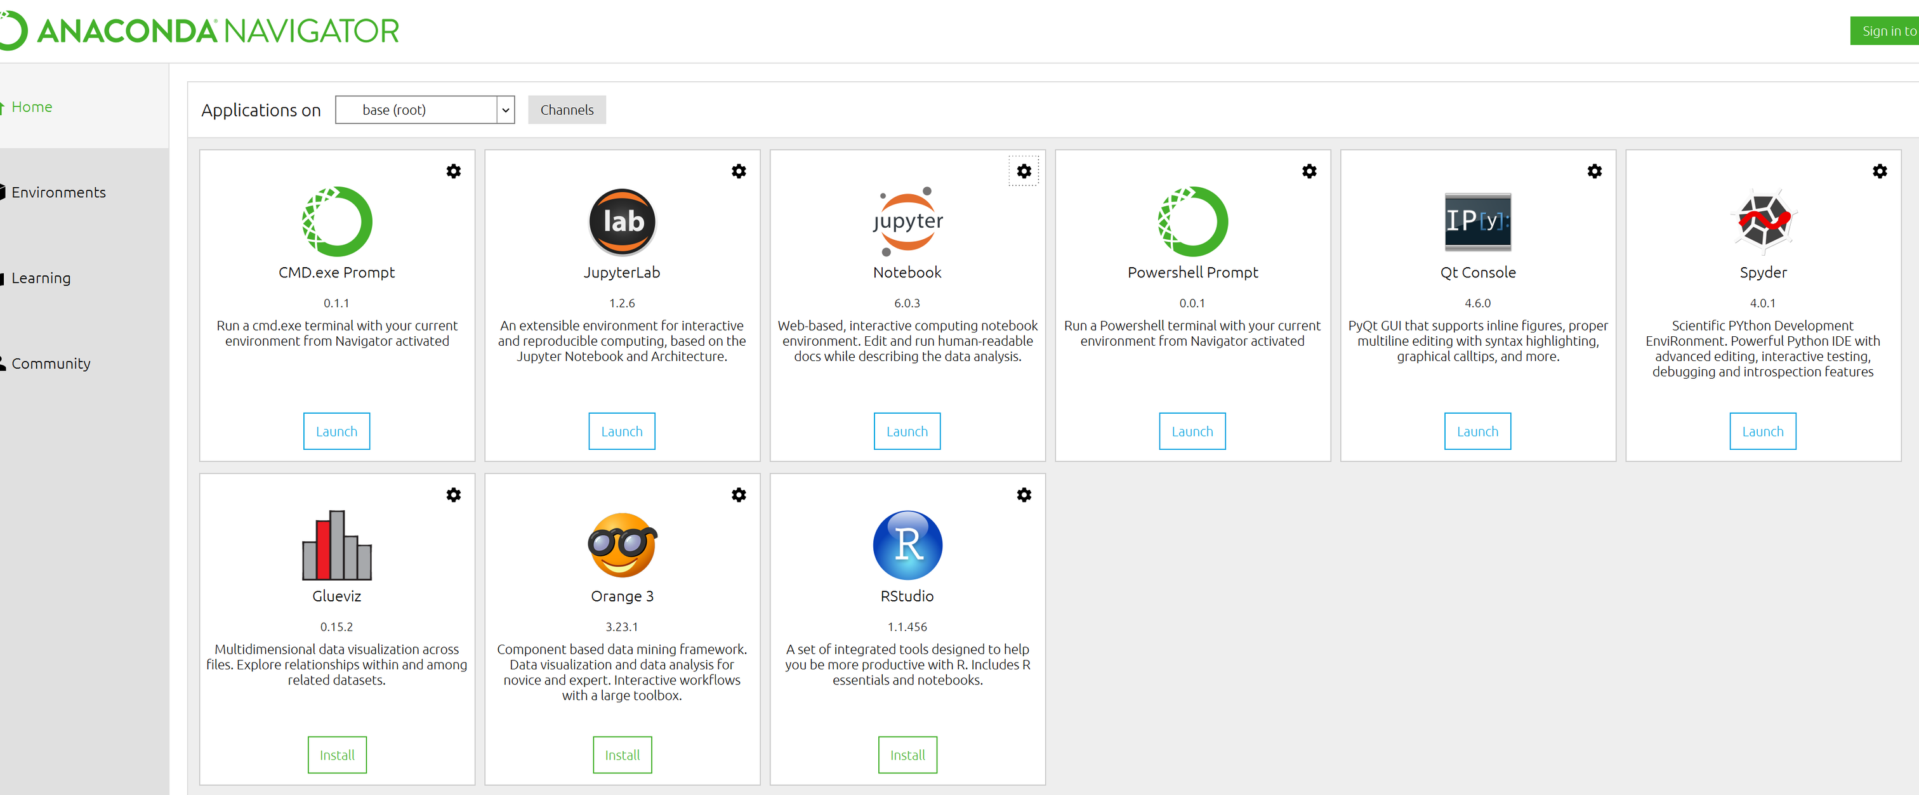Click the Glueviz tile's gear icon
This screenshot has width=1919, height=795.
pos(453,495)
